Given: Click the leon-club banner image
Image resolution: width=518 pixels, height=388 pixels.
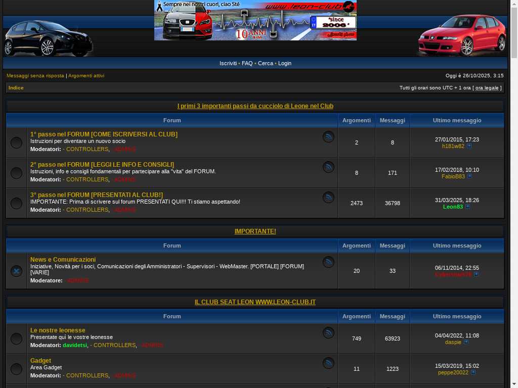Looking at the screenshot, I should (255, 20).
